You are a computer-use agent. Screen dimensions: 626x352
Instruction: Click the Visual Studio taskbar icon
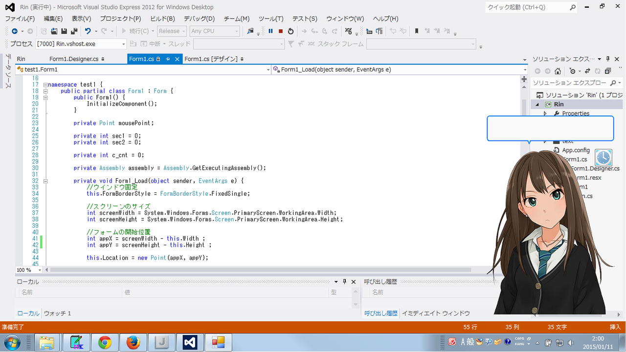(x=190, y=342)
